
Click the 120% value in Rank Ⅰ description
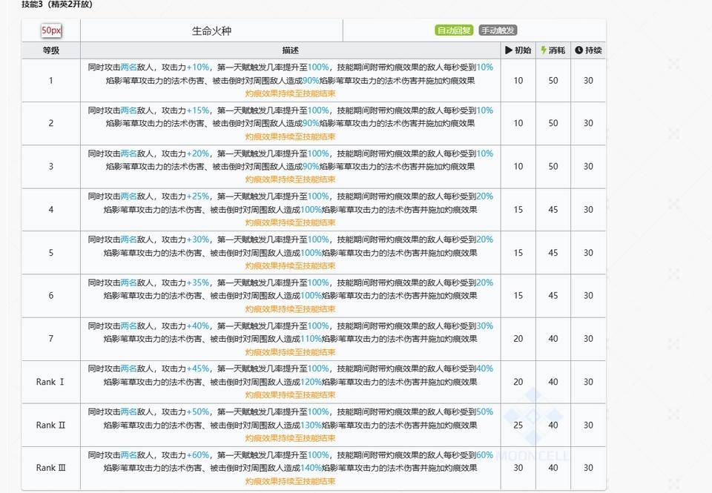point(311,382)
